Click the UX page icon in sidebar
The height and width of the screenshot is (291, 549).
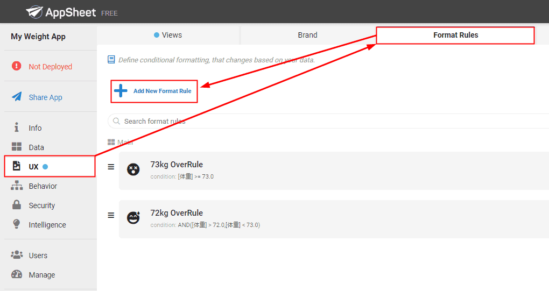pos(17,166)
